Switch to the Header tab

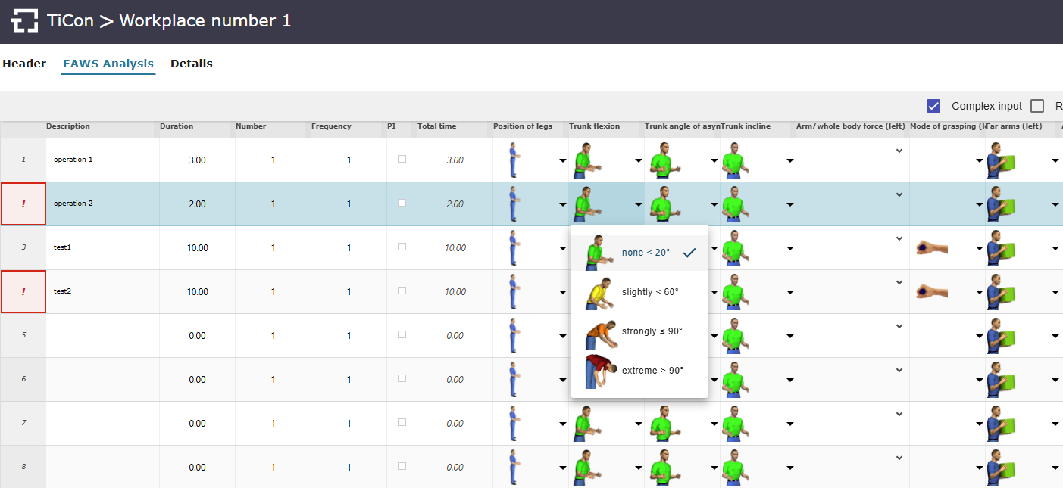(x=24, y=64)
